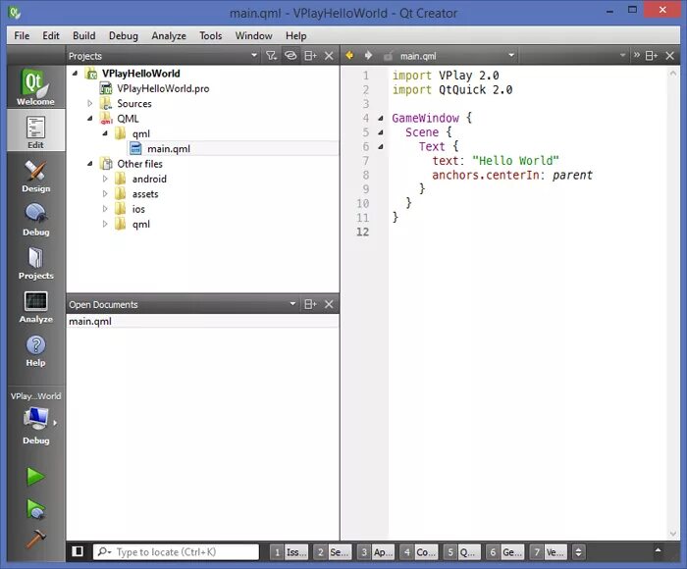Split the editor view
Viewport: 687px width, 569px height.
coord(652,56)
